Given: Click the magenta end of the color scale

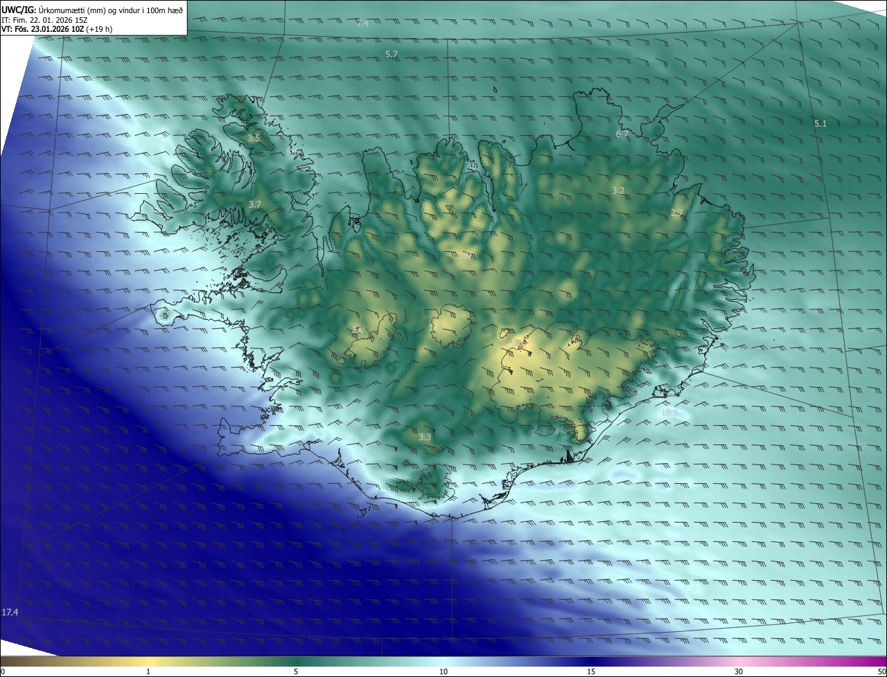Looking at the screenshot, I should click(x=880, y=661).
